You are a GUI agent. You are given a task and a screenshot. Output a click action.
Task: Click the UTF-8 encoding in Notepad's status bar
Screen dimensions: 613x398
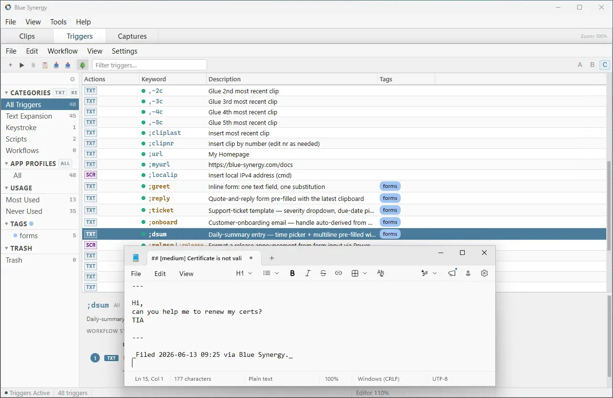[440, 379]
